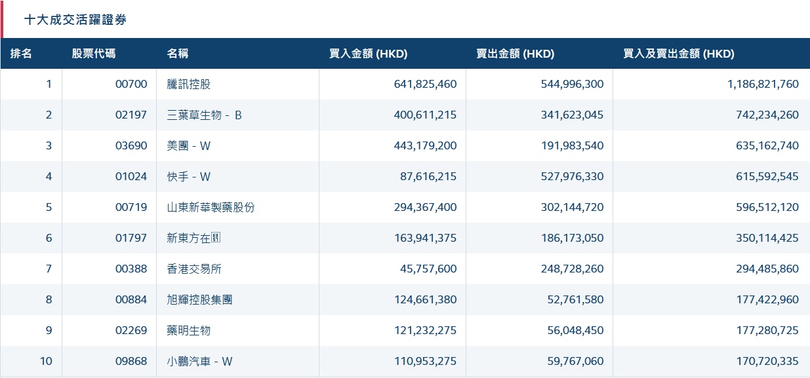Click stock code 09868
The image size is (810, 378).
click(131, 362)
